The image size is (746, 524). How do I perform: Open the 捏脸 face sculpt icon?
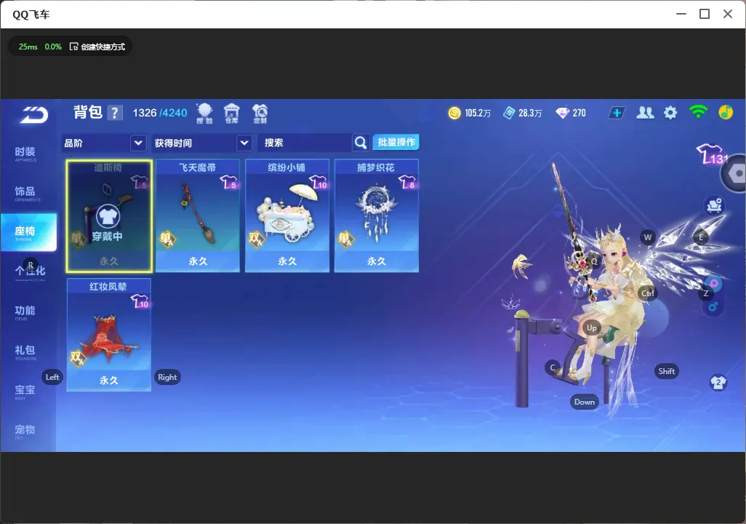204,114
